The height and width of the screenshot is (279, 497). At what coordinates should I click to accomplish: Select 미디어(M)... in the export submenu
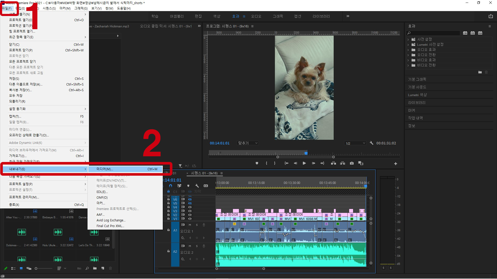pyautogui.click(x=105, y=169)
